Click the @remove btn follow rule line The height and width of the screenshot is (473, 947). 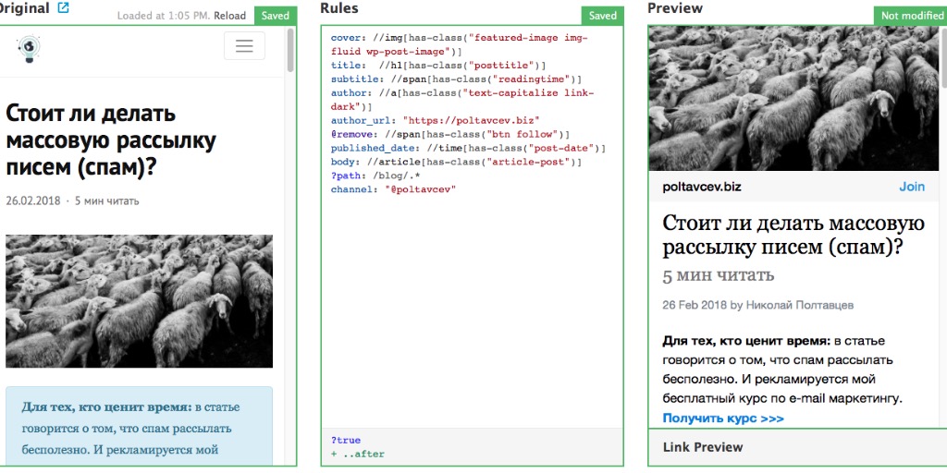click(450, 134)
